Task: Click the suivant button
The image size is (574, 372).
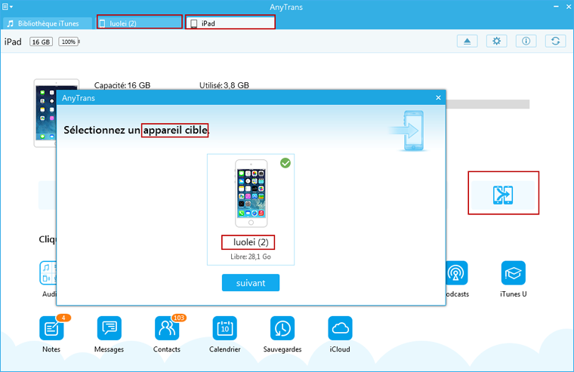Action: pyautogui.click(x=251, y=283)
